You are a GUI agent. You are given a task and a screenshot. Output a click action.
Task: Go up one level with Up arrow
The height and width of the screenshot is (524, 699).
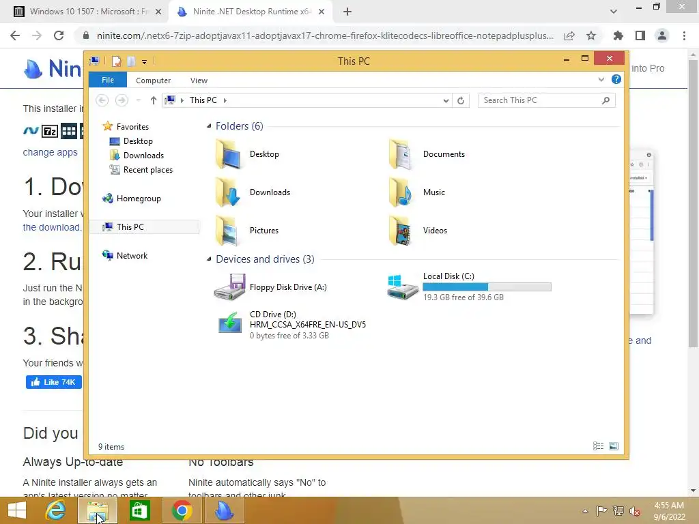(154, 100)
